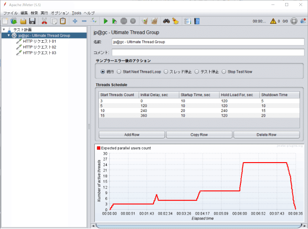Click the Initial Delay, sec column header
Image resolution: width=308 pixels, height=229 pixels.
point(159,95)
